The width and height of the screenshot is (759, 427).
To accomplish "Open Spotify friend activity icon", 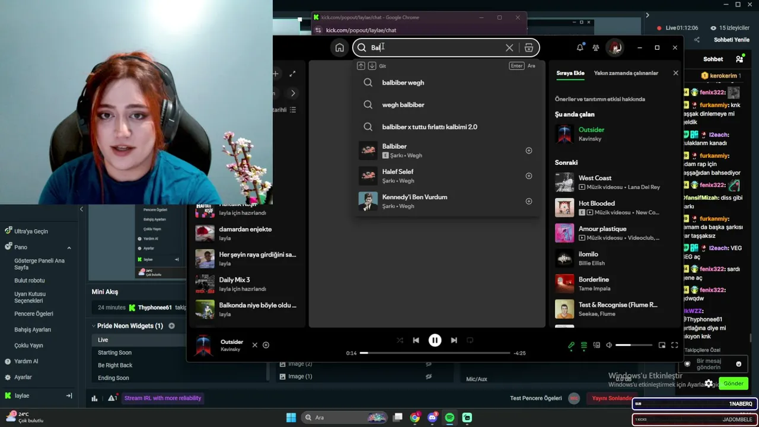I will (596, 47).
